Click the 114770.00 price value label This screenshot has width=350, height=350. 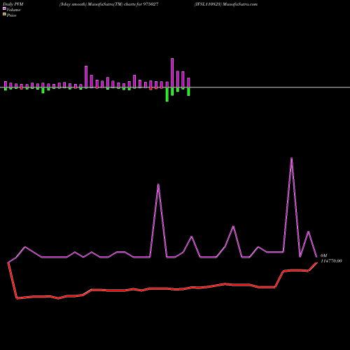click(331, 261)
